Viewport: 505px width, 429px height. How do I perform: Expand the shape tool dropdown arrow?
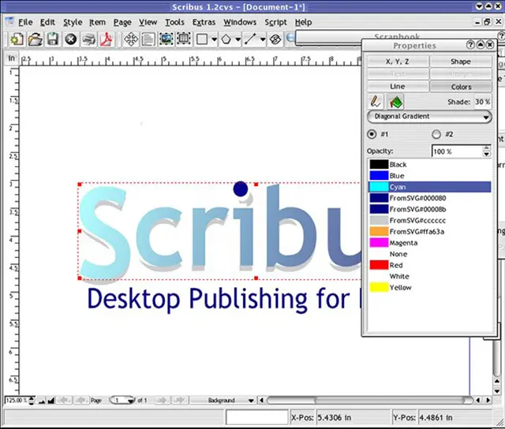click(x=214, y=39)
